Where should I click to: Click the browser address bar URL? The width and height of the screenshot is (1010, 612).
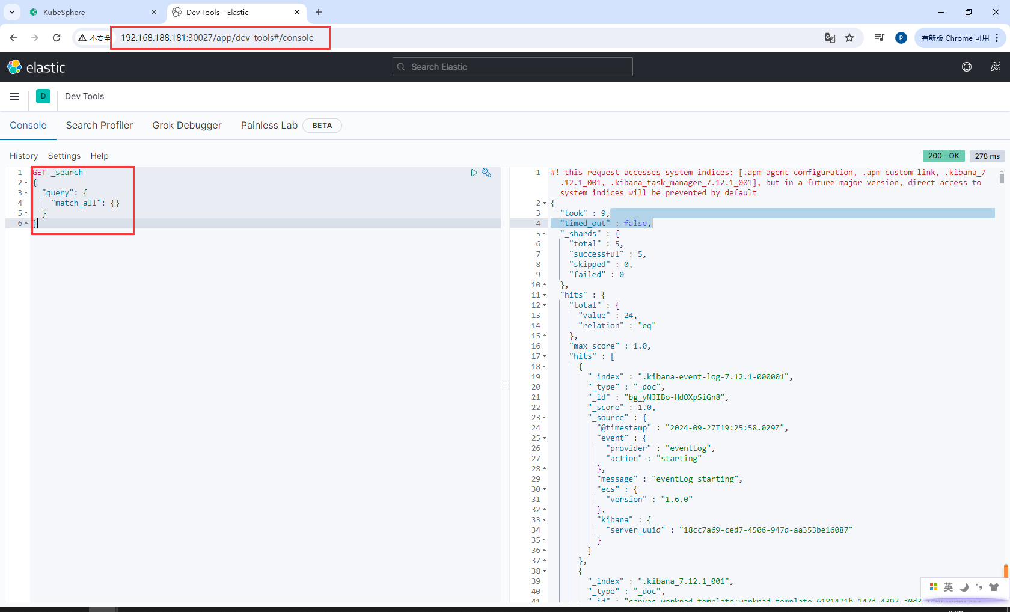217,38
